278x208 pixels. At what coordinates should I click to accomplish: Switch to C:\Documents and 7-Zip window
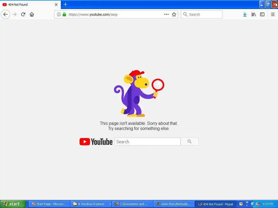tap(132, 204)
